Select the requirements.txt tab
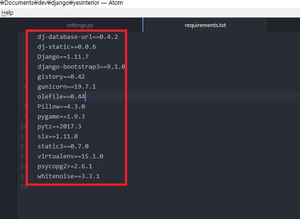The height and width of the screenshot is (219, 300). pyautogui.click(x=205, y=25)
